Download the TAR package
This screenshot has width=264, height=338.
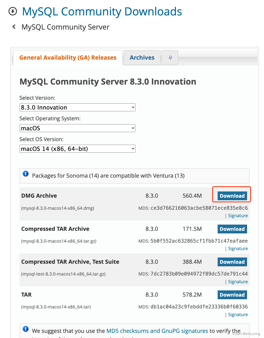pyautogui.click(x=232, y=295)
